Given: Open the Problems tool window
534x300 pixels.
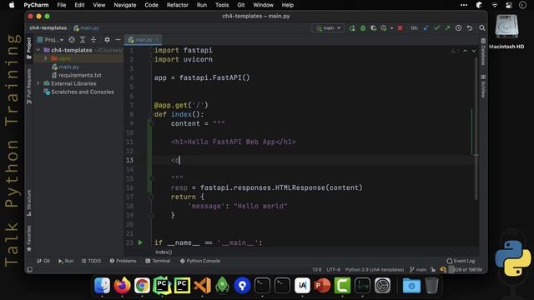Looking at the screenshot, I should tap(123, 261).
